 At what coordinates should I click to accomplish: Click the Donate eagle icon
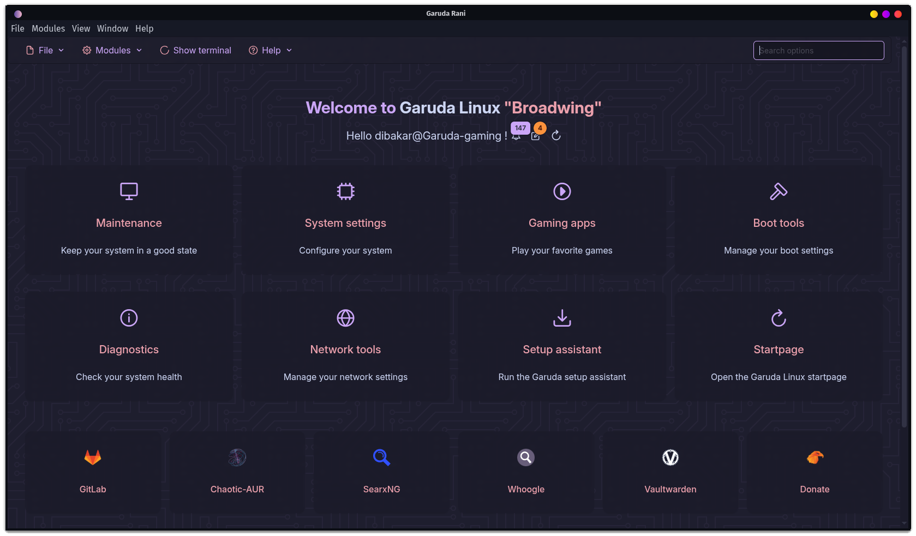pos(815,457)
